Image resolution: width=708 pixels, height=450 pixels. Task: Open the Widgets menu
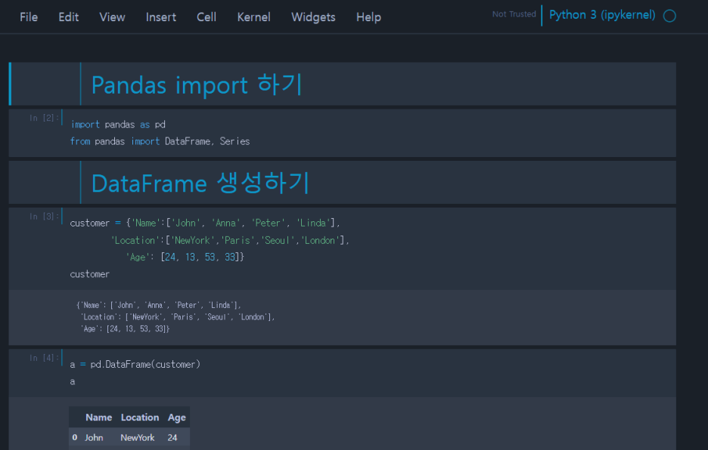tap(313, 17)
